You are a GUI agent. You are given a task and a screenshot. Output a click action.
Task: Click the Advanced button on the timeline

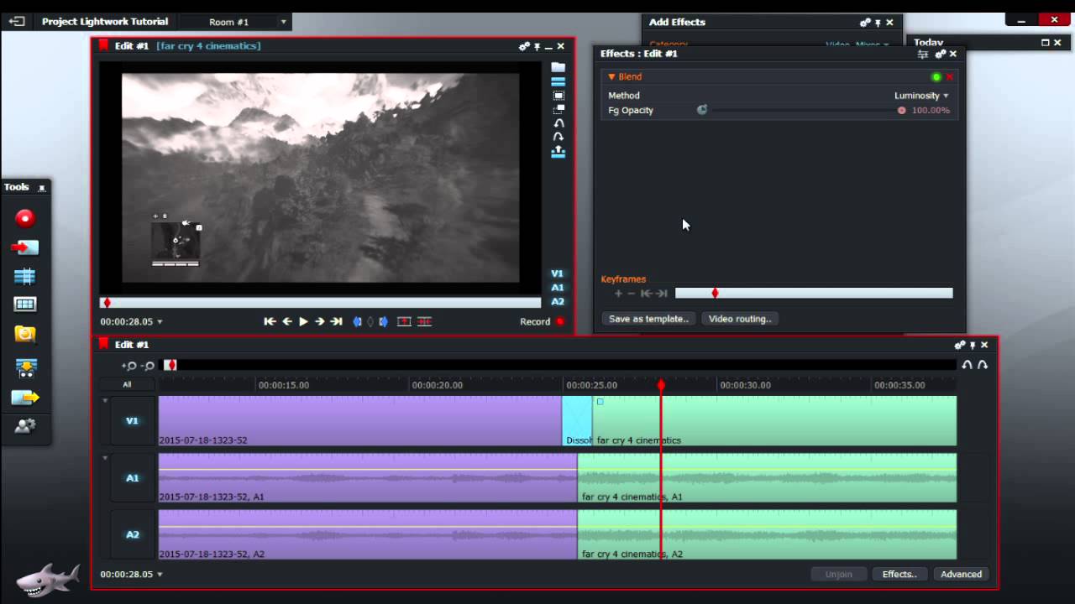[x=961, y=575]
